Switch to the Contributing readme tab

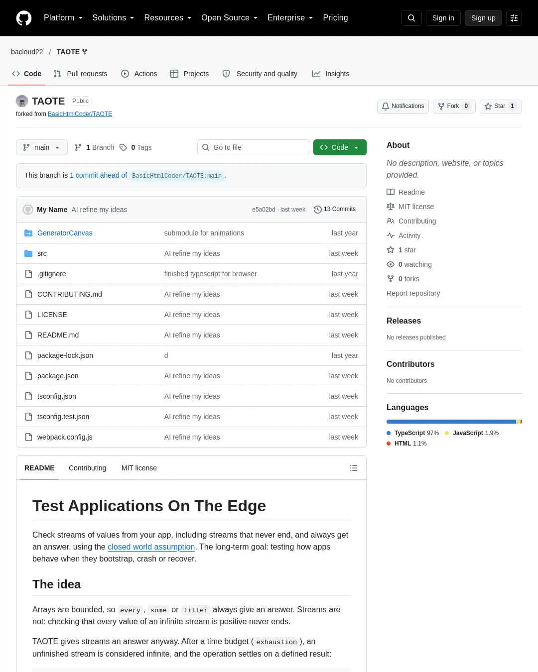(x=88, y=468)
